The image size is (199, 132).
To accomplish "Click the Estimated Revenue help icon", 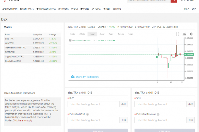I will [158, 114].
